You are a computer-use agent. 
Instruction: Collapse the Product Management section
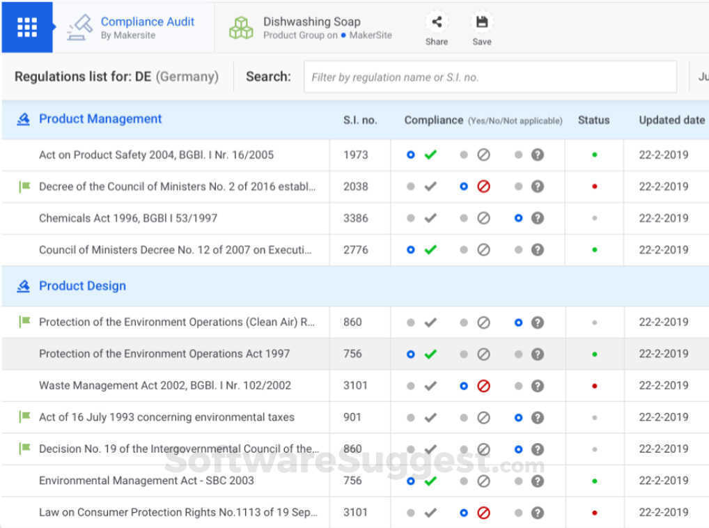pyautogui.click(x=100, y=119)
